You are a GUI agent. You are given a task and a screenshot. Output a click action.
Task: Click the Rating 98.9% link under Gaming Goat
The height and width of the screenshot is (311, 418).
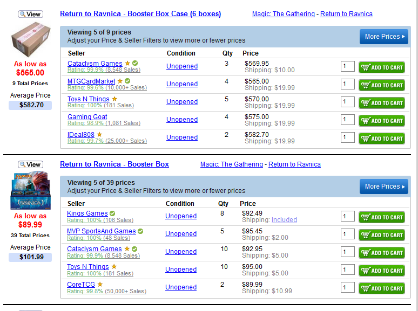(104, 123)
